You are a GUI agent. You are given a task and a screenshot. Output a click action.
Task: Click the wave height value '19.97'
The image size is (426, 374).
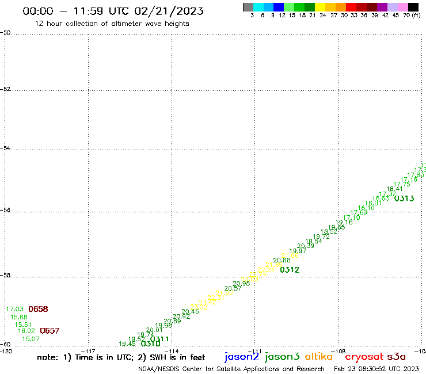click(x=298, y=251)
